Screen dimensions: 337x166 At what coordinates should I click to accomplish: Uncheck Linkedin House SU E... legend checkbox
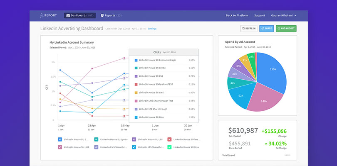[x=60, y=139]
